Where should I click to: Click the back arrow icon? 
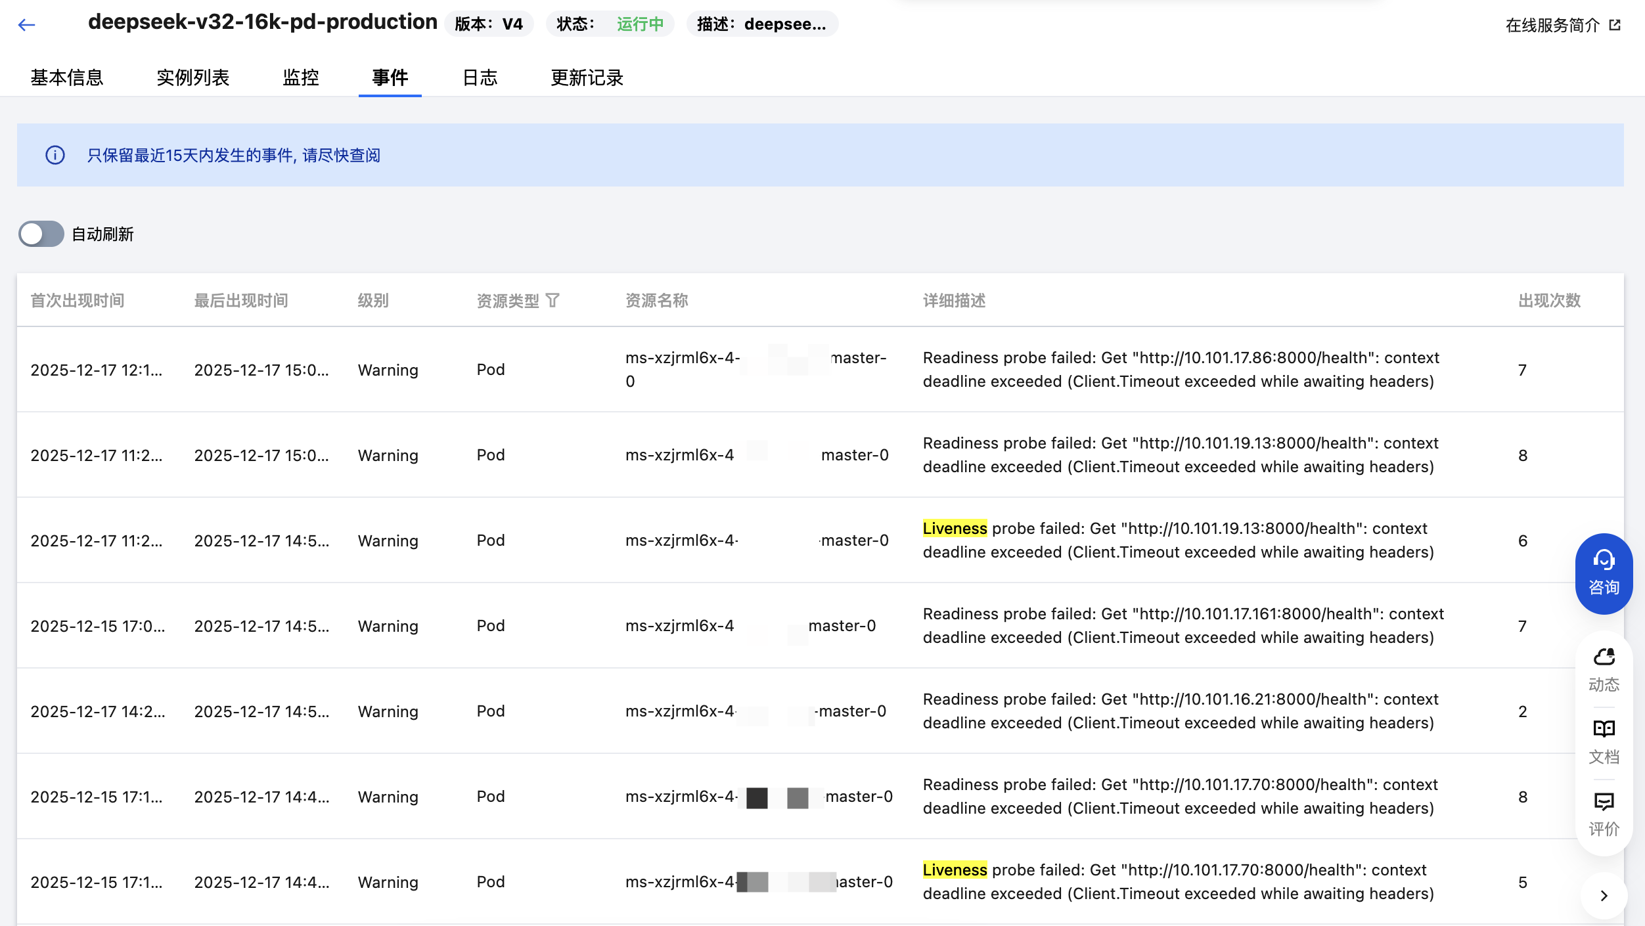[26, 25]
